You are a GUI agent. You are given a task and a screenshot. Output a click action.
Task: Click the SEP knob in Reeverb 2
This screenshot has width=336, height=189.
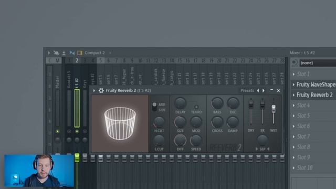pyautogui.click(x=262, y=140)
